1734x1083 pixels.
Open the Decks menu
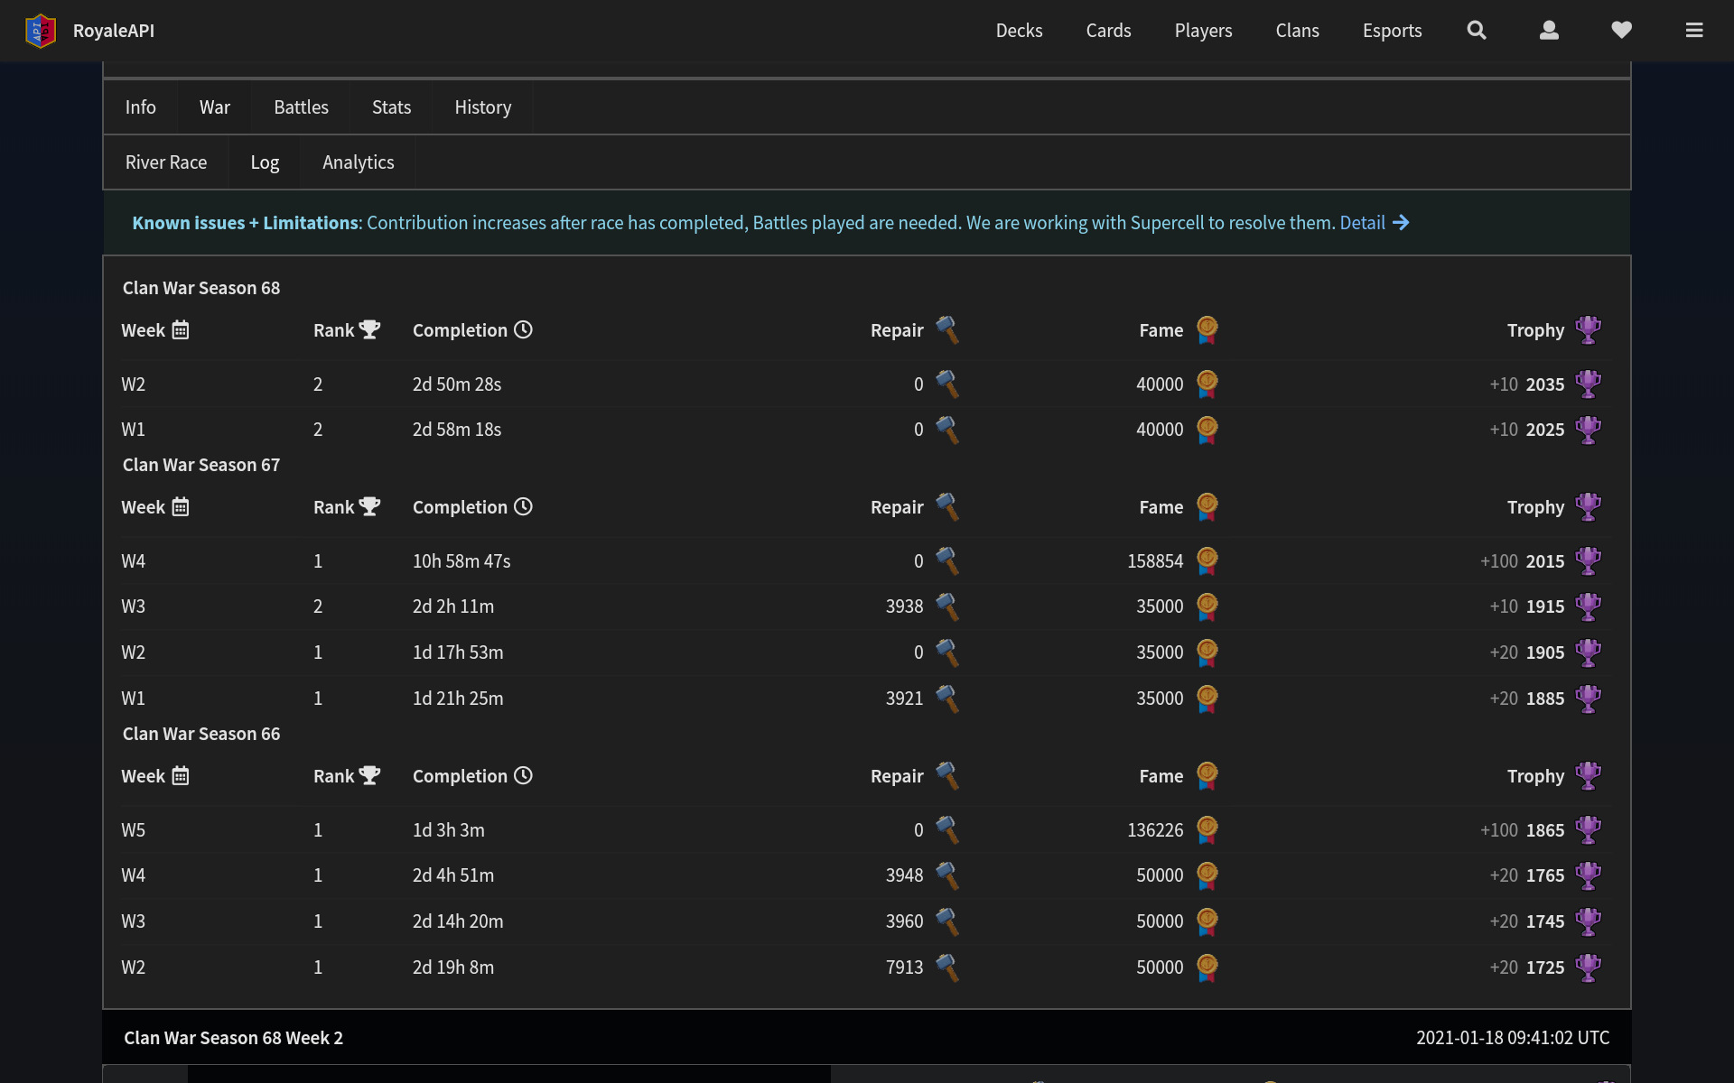(x=1019, y=31)
